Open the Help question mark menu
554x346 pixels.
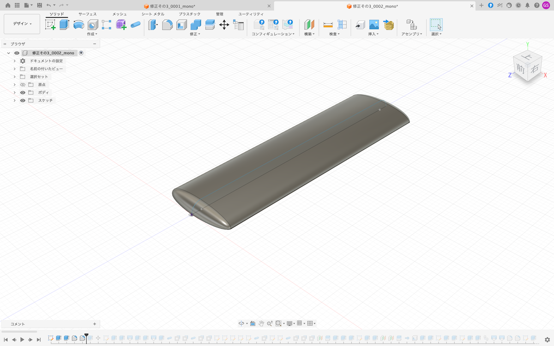tap(536, 6)
